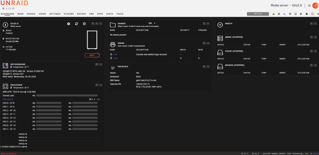This screenshot has width=319, height=155.
Task: Open the SMB protocol dropdown in Shares
Action: pyautogui.click(x=152, y=23)
